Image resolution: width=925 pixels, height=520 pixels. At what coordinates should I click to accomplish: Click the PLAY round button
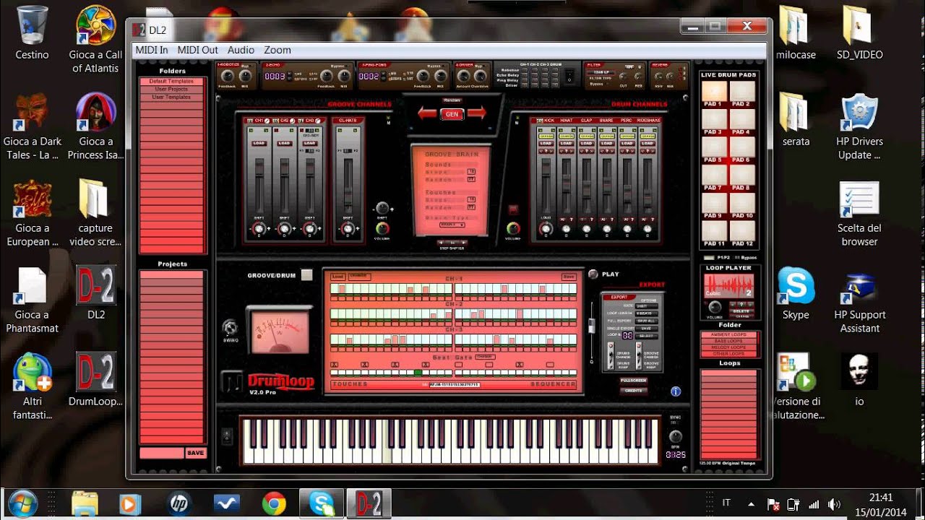click(593, 274)
